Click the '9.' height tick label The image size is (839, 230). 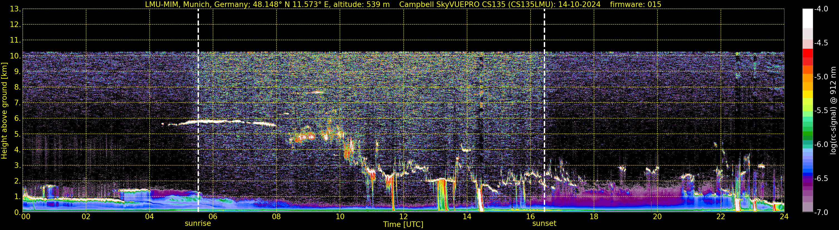click(17, 71)
